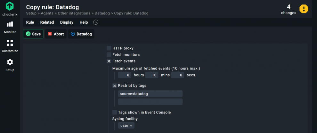Click the Save button label
317x133 pixels.
point(37,34)
